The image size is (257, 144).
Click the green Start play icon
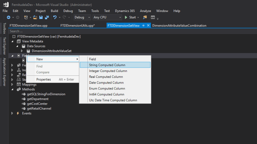coord(126,17)
